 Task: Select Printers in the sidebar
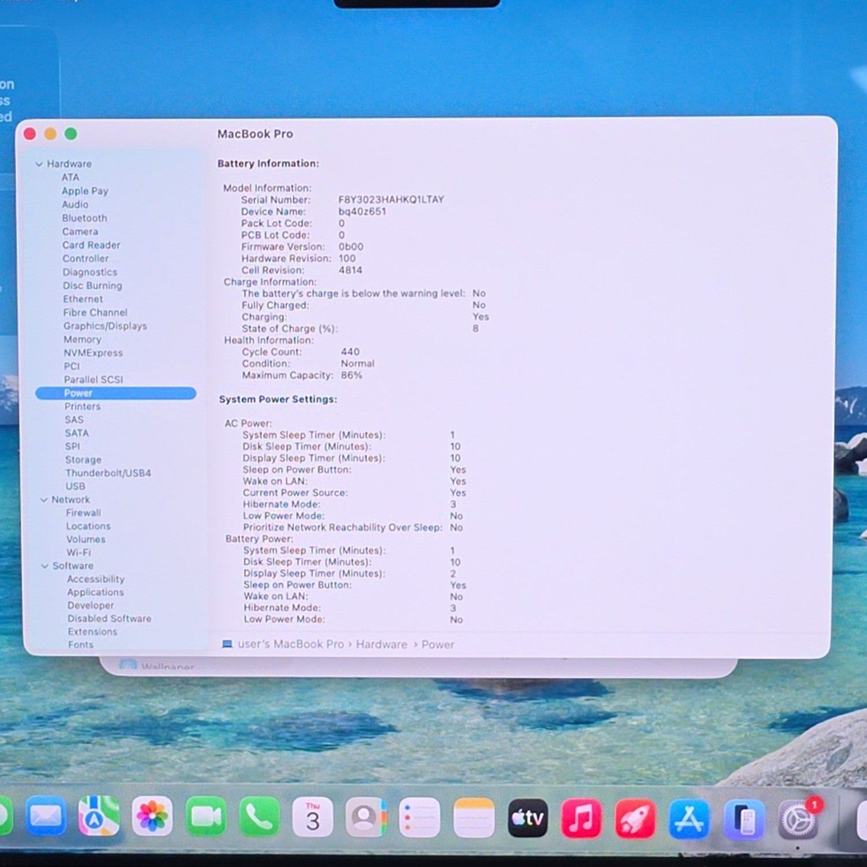[x=83, y=406]
